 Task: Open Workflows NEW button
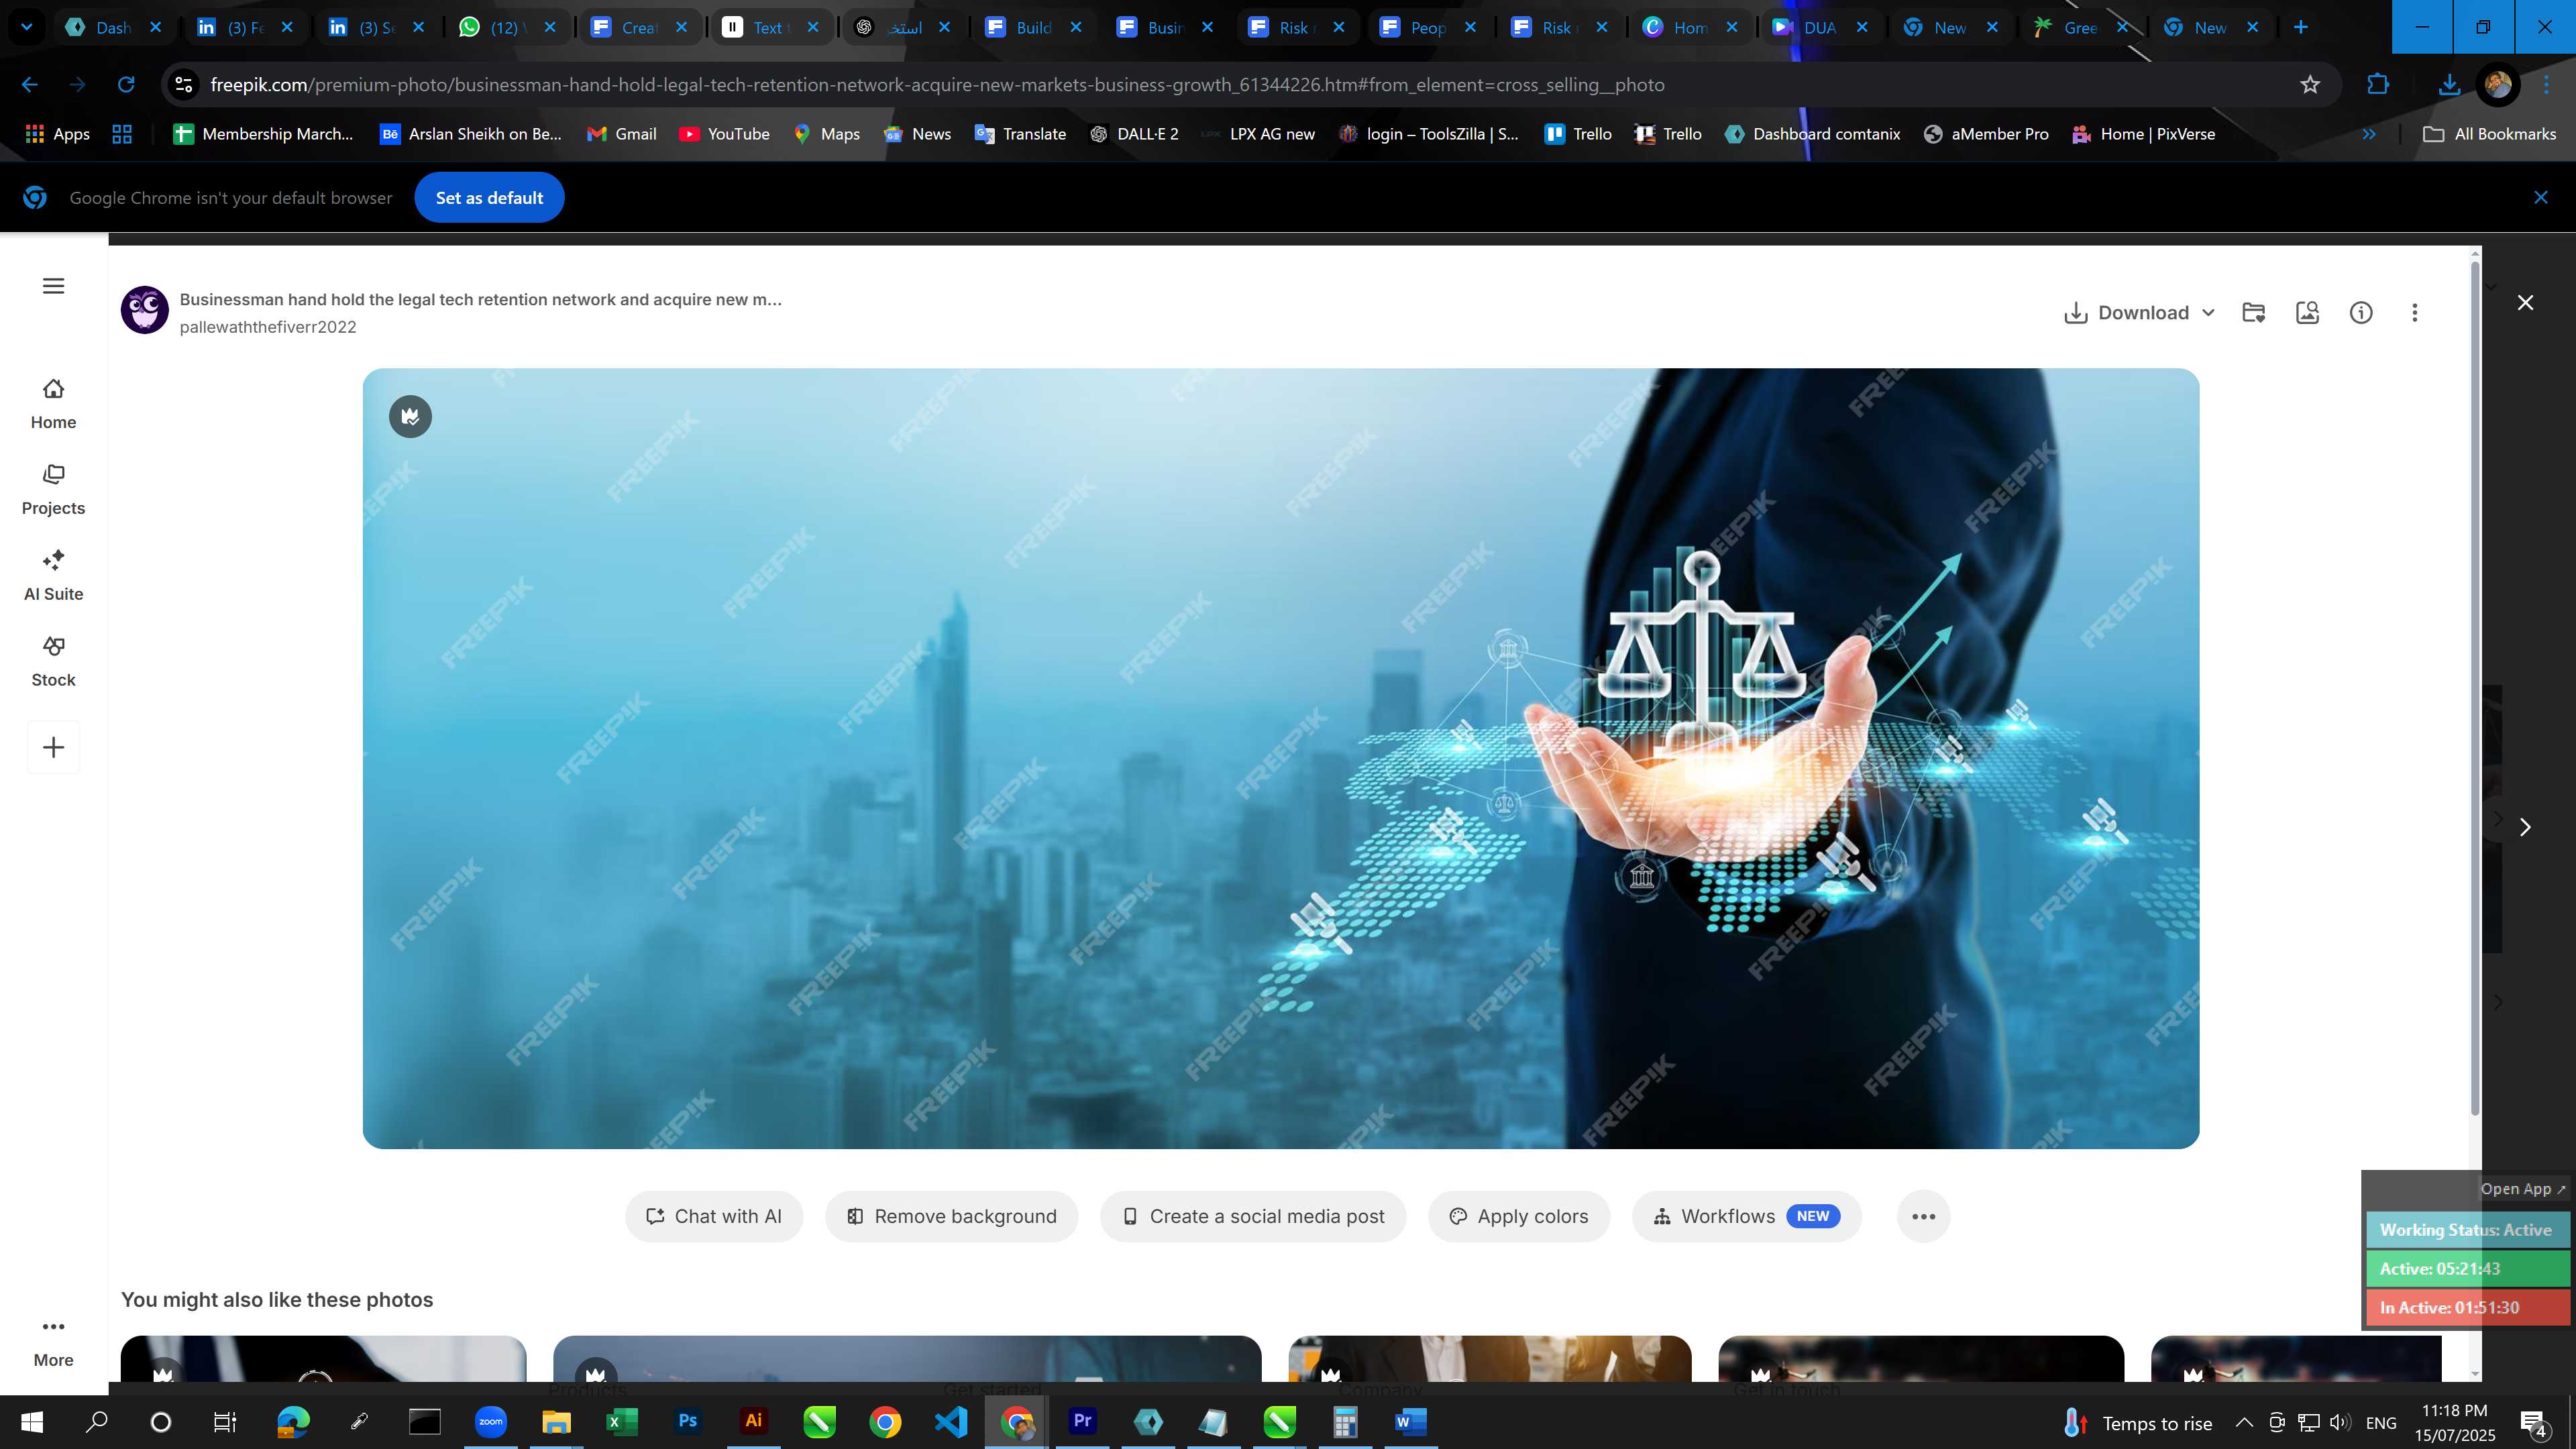1747,1216
